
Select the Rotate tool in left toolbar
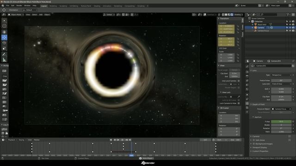point(4,43)
